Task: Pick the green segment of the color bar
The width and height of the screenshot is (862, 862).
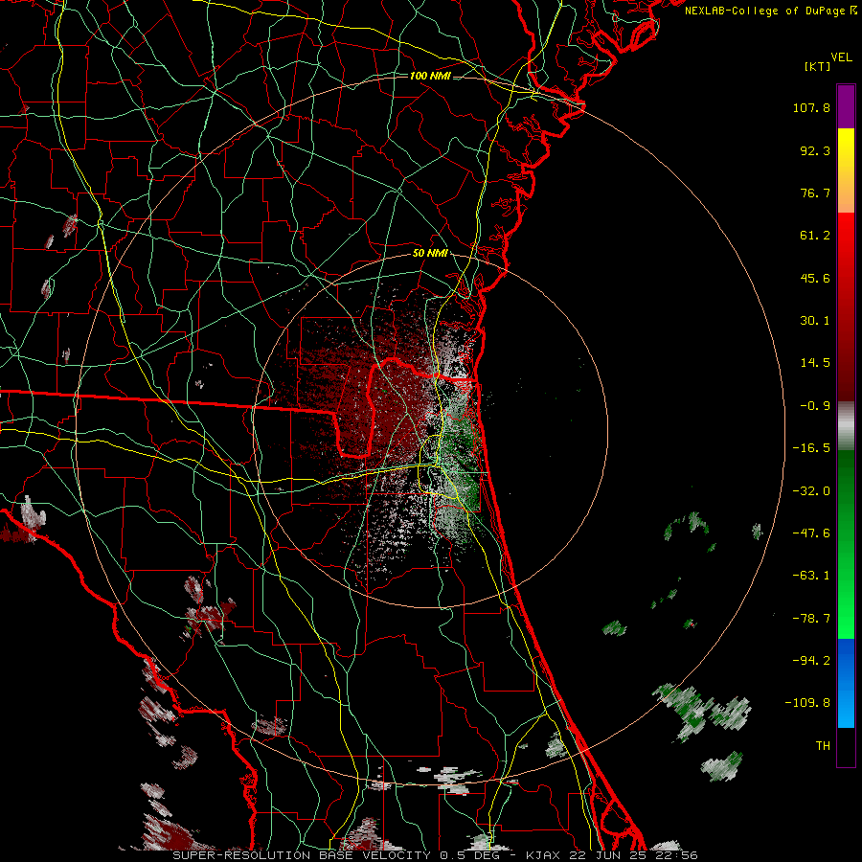Action: 846,544
